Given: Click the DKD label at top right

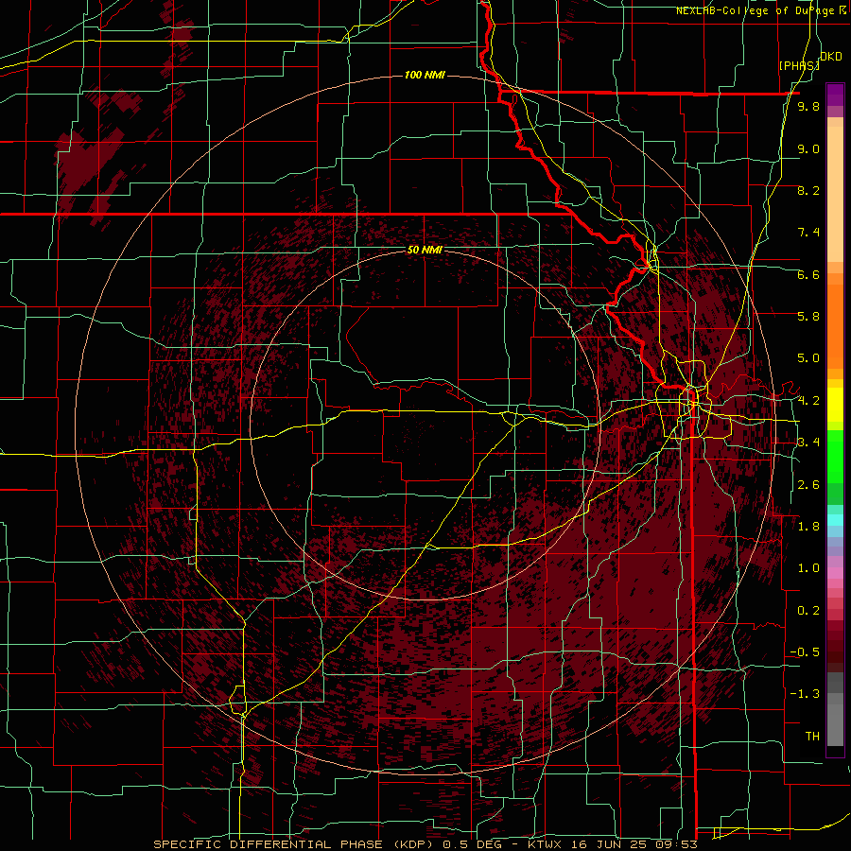Looking at the screenshot, I should tap(831, 57).
